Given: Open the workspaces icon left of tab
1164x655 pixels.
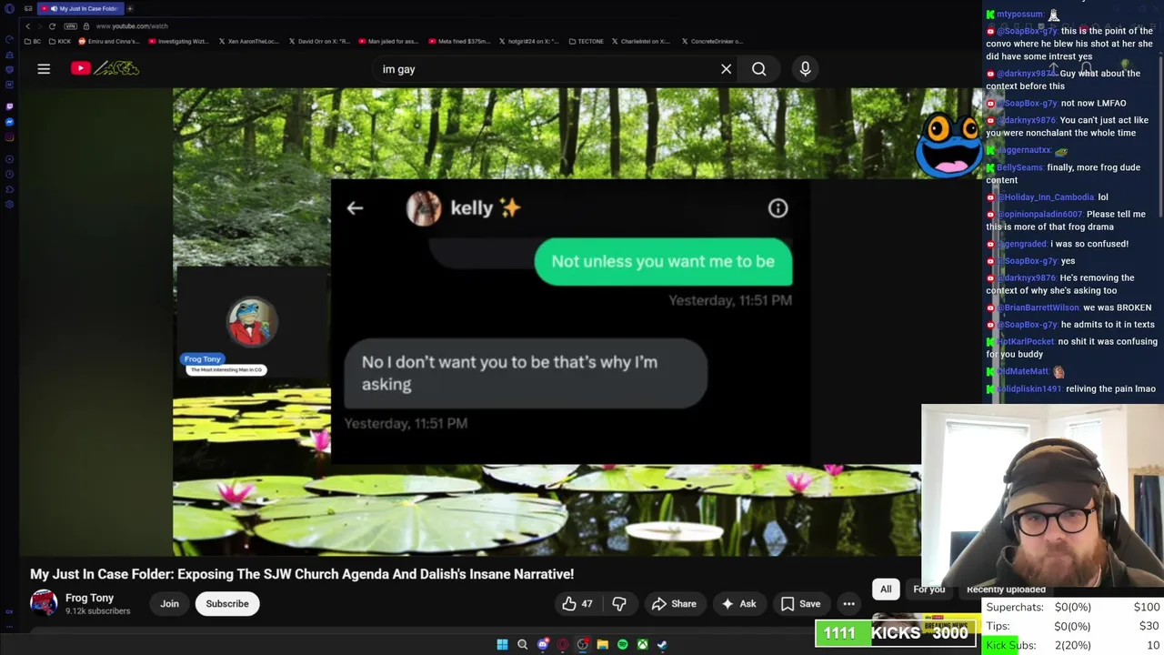Looking at the screenshot, I should (28, 9).
